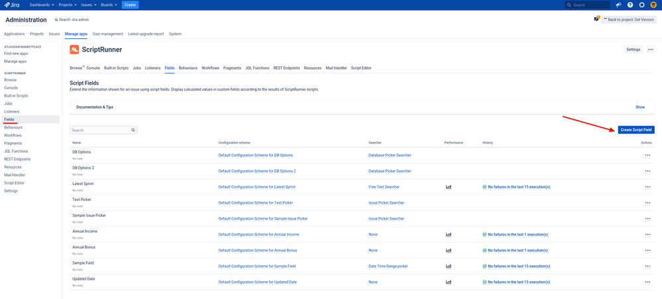The height and width of the screenshot is (299, 662).
Task: Click the Annual Bonus field name
Action: (x=84, y=247)
